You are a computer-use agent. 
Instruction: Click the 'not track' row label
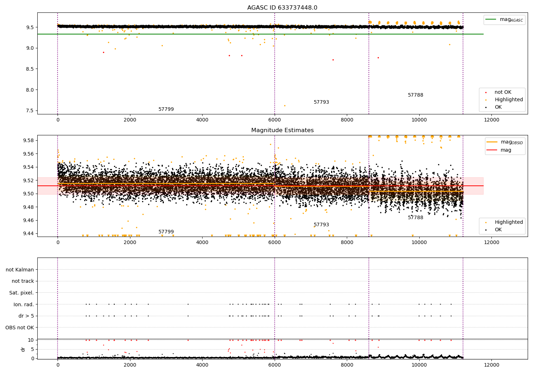[23, 281]
